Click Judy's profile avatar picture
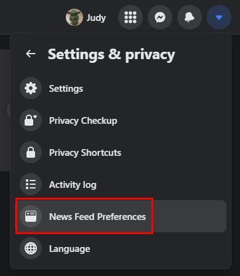Viewport: 240px width, 276px height. pyautogui.click(x=74, y=17)
